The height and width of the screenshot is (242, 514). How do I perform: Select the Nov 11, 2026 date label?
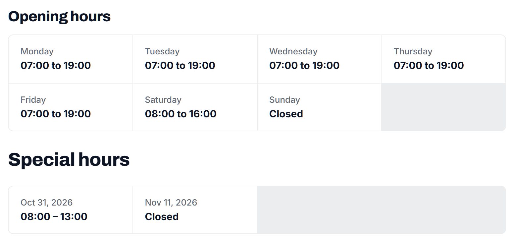click(171, 203)
